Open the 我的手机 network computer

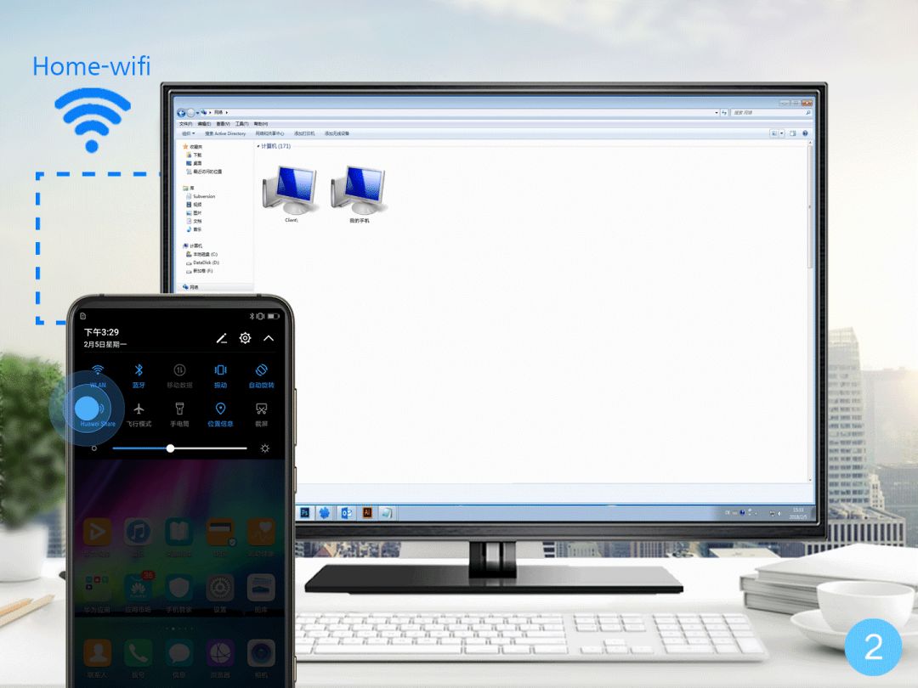tap(359, 195)
